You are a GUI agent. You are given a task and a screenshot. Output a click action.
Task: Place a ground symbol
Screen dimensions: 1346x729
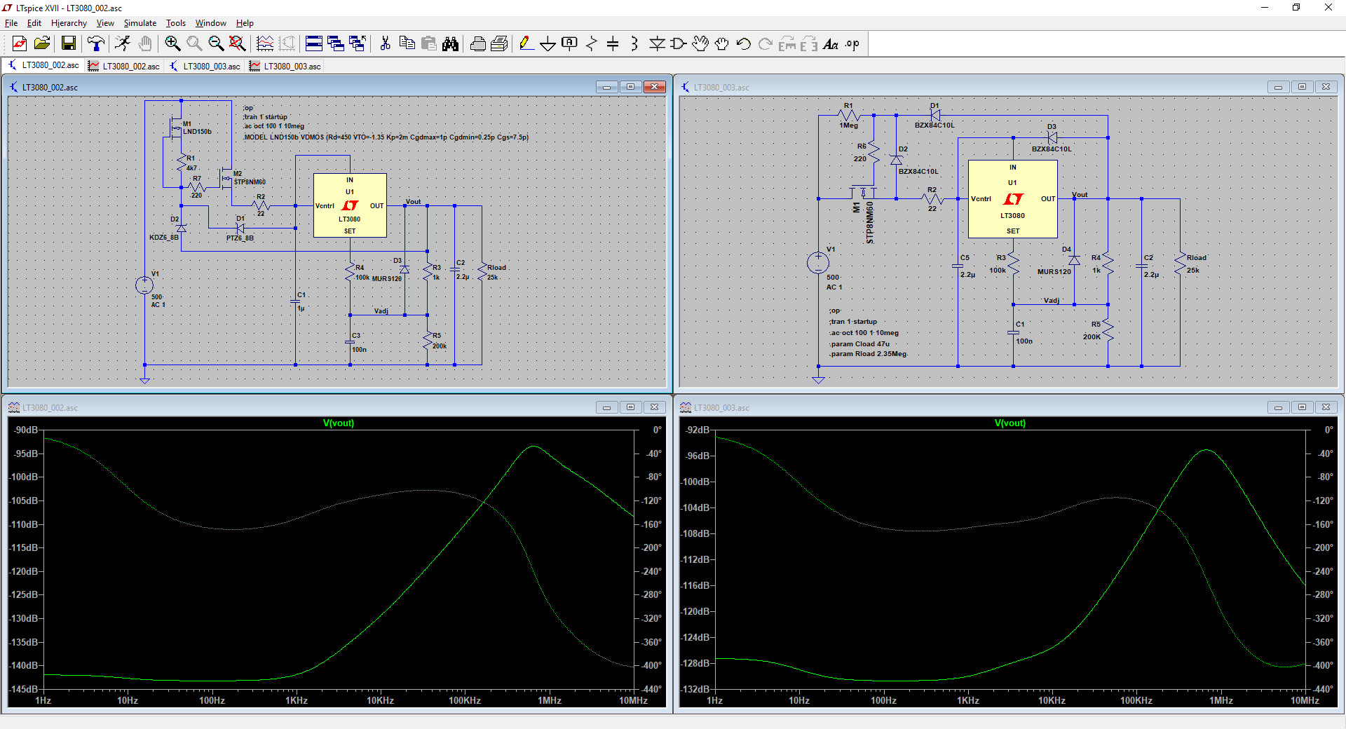point(548,44)
